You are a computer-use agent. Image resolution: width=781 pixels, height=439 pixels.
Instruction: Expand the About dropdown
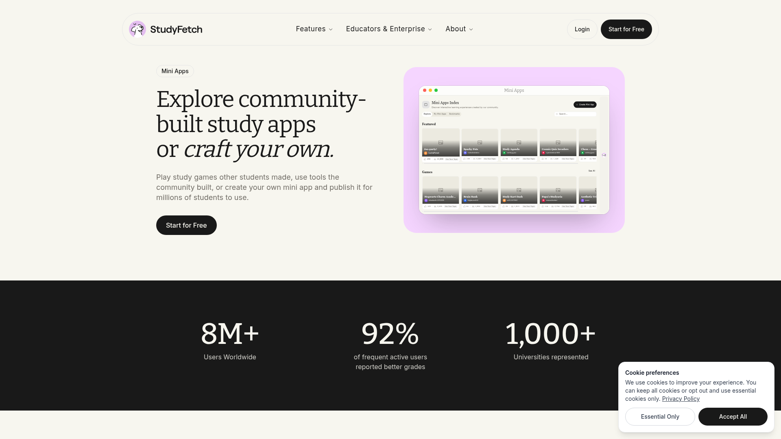459,29
